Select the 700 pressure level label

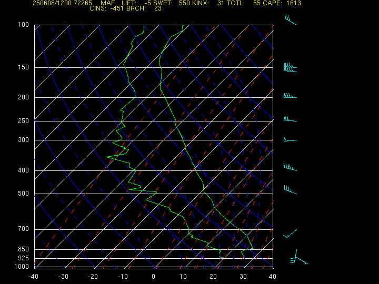pyautogui.click(x=23, y=229)
